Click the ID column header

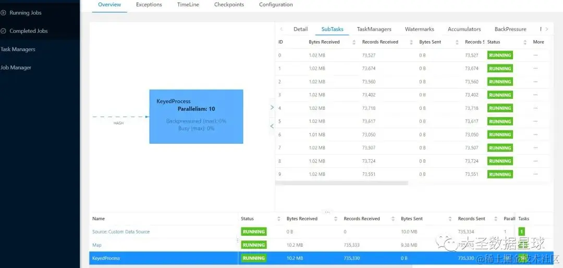[x=281, y=42]
